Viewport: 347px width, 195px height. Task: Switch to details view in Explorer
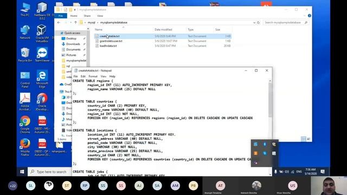tap(304, 139)
